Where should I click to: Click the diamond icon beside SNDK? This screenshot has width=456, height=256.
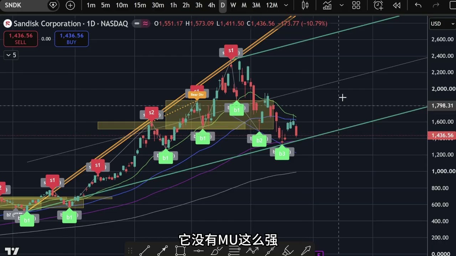coord(53,5)
